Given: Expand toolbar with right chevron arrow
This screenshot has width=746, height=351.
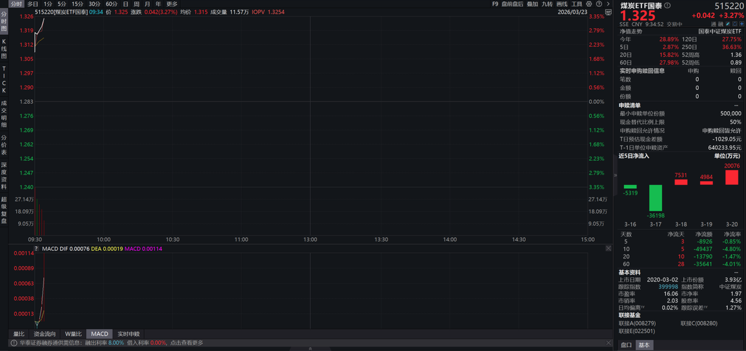Looking at the screenshot, I should [607, 4].
